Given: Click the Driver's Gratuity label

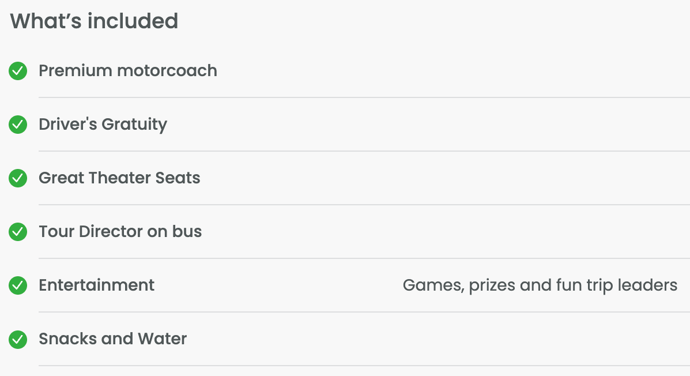Looking at the screenshot, I should [x=103, y=125].
